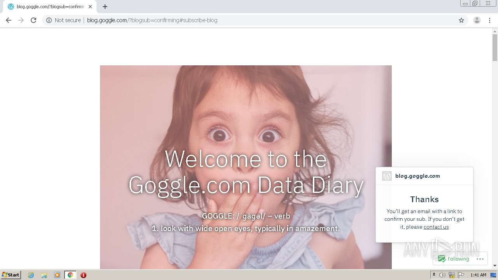Reload the current page
Viewport: 498px width, 280px height.
click(33, 20)
